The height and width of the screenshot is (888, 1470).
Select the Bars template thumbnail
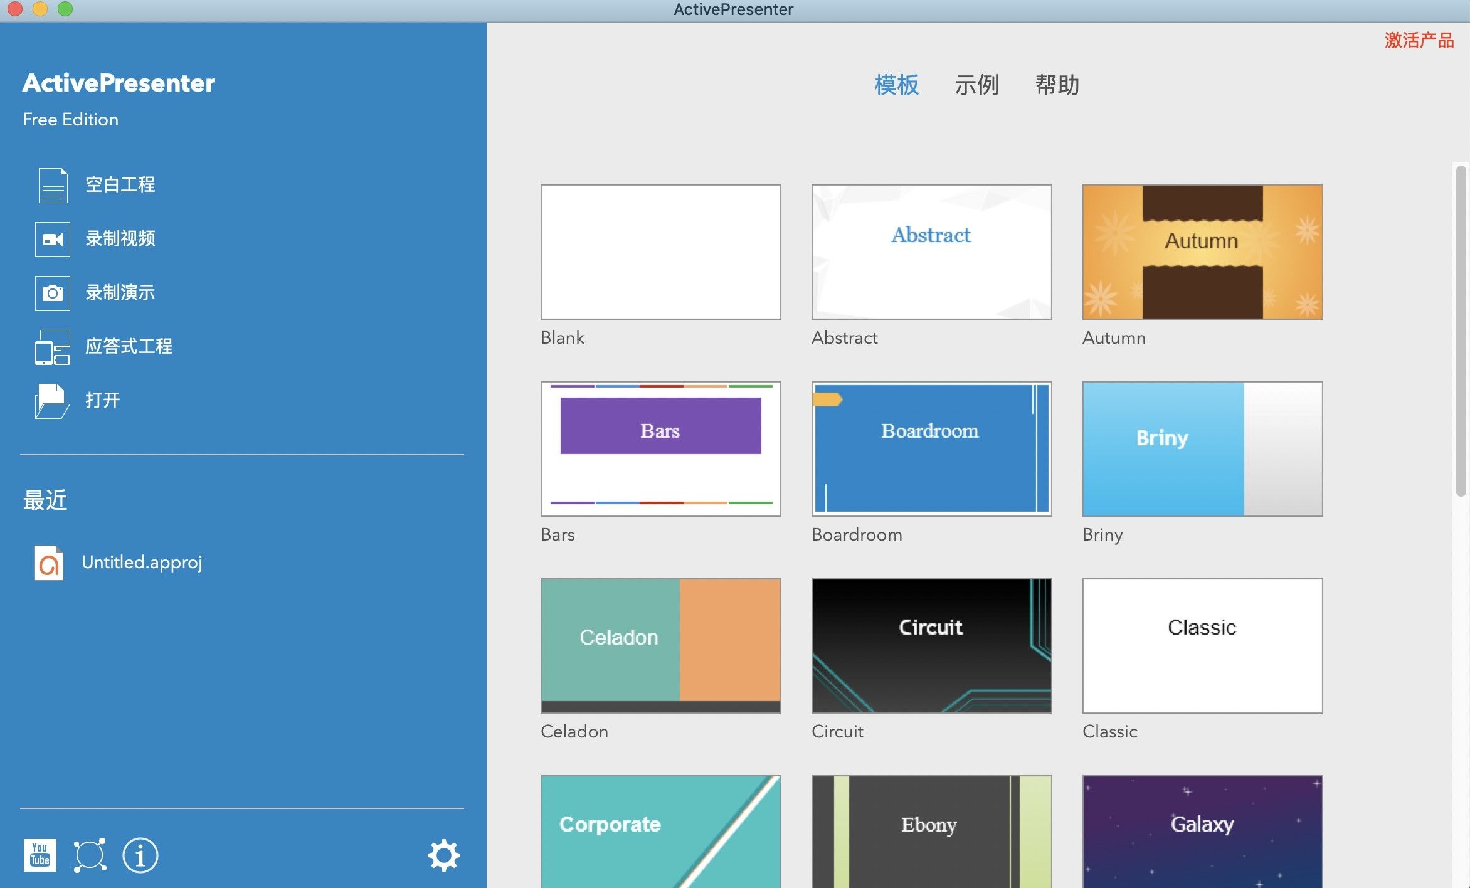[661, 449]
